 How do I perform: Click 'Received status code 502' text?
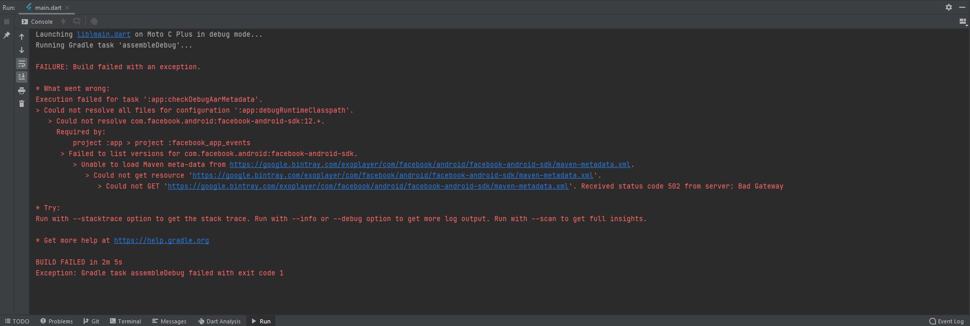631,186
